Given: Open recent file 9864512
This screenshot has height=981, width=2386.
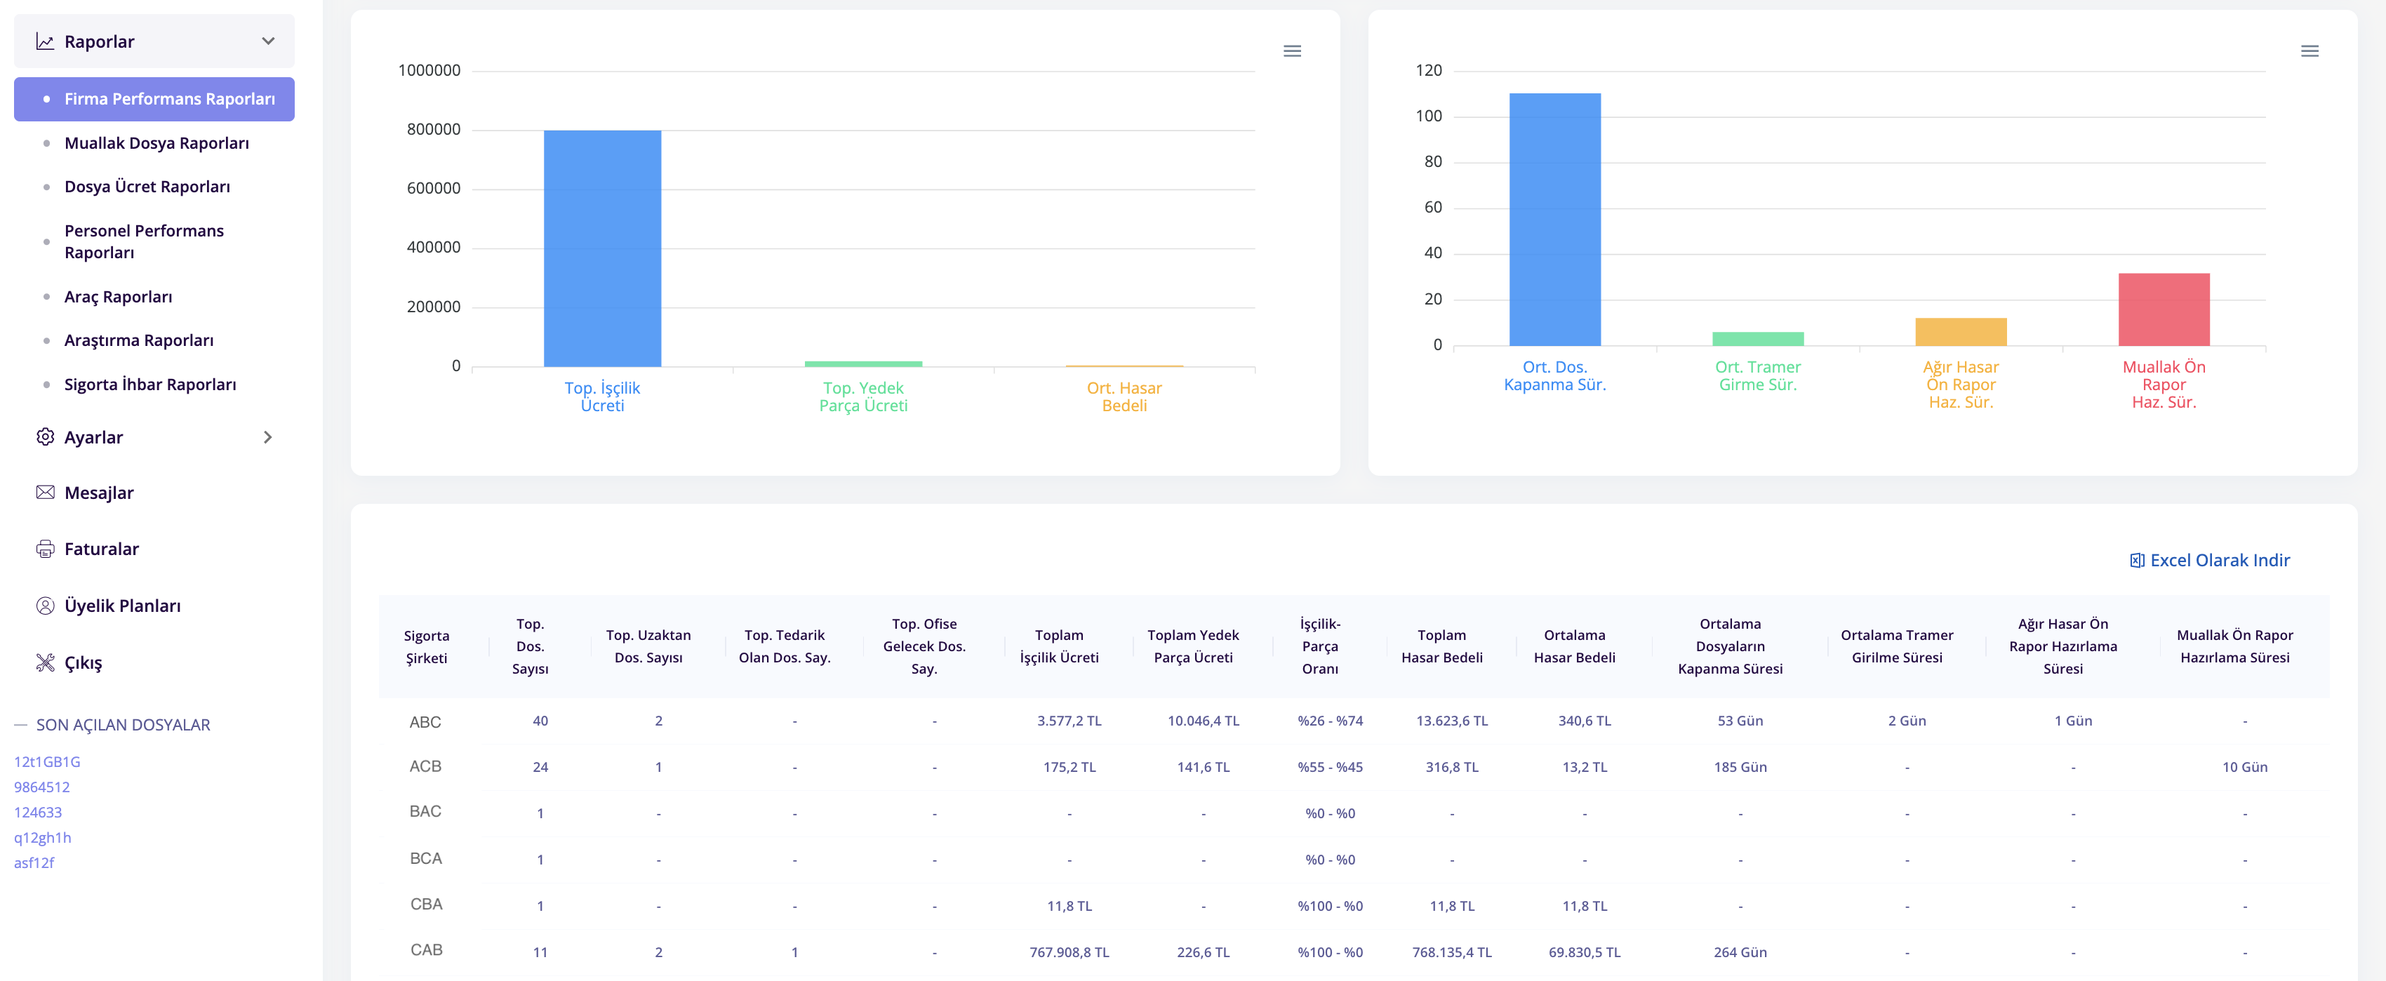Looking at the screenshot, I should point(41,787).
